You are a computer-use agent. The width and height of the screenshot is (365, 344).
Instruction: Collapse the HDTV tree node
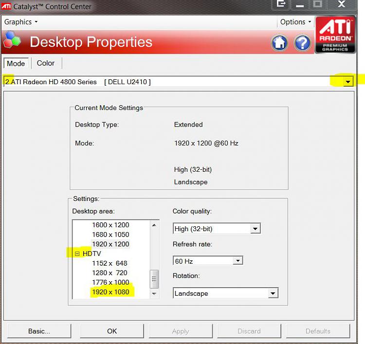[77, 253]
